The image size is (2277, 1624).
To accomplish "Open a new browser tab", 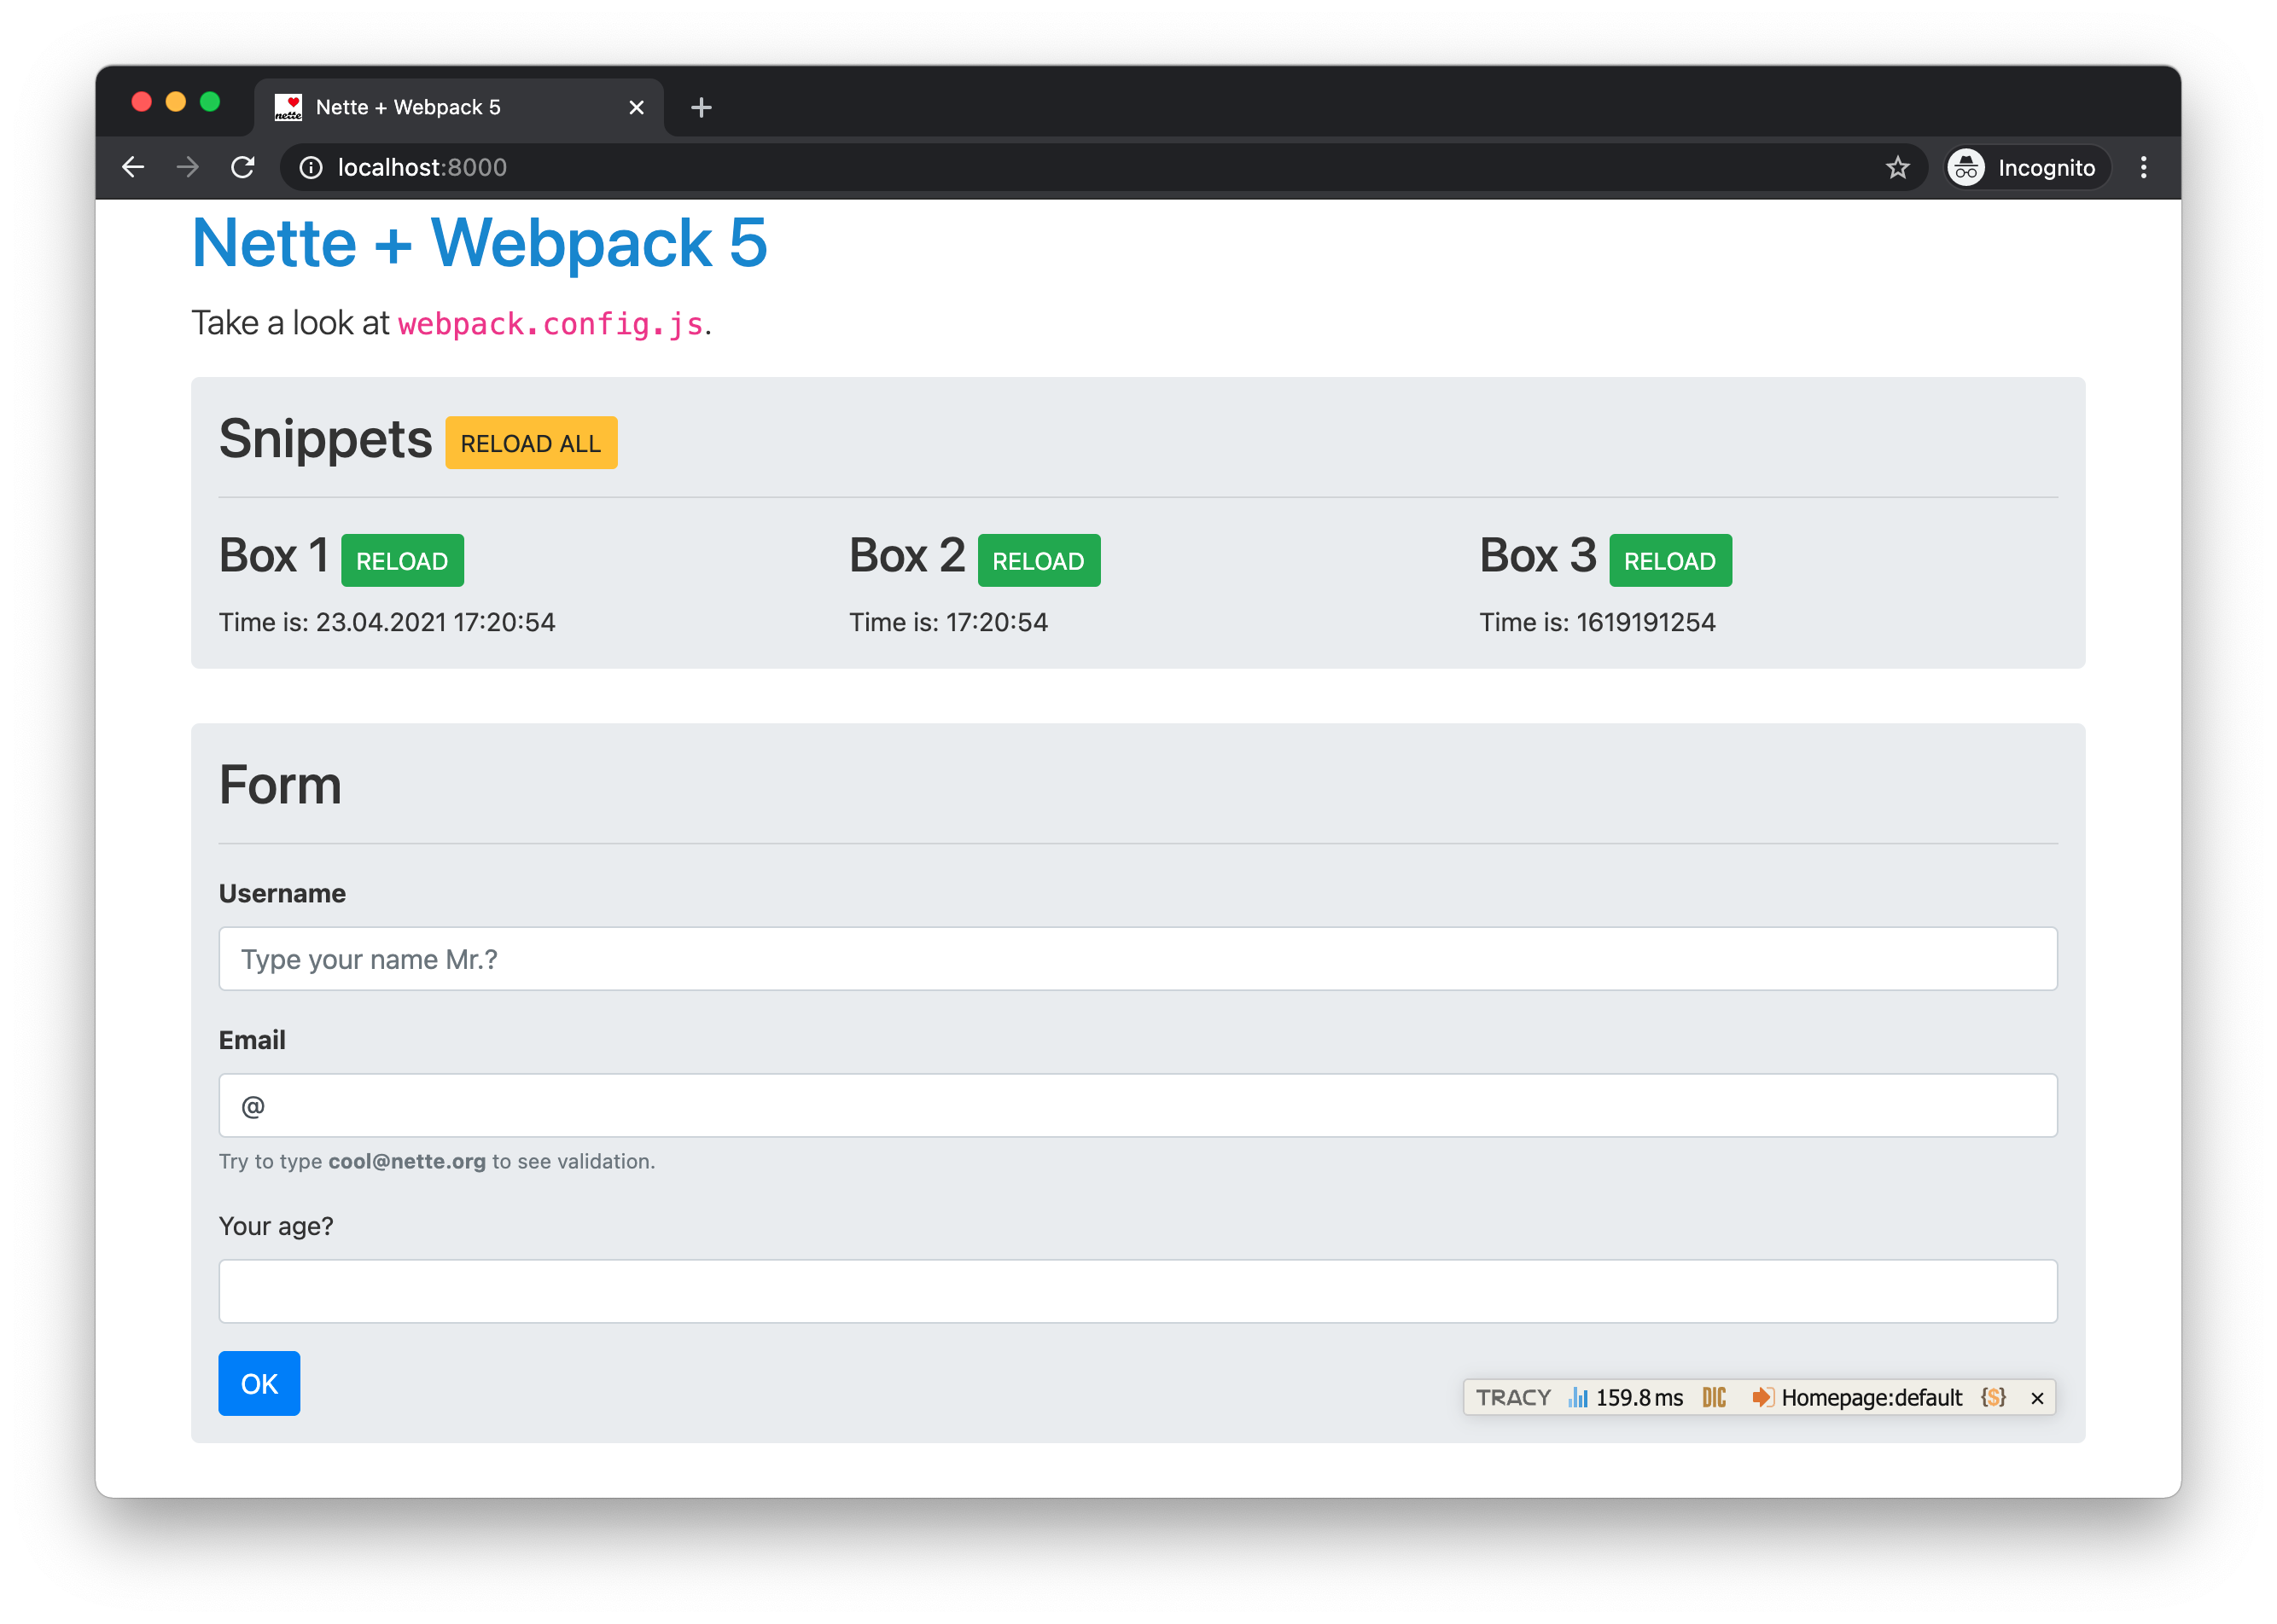I will tap(702, 107).
